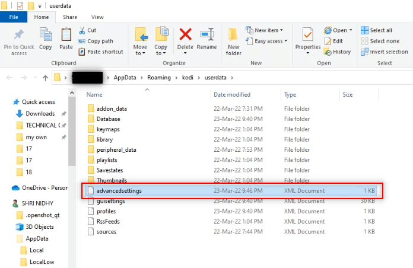Viewport: 413px width, 268px height.
Task: Select the library folder
Action: 104,139
